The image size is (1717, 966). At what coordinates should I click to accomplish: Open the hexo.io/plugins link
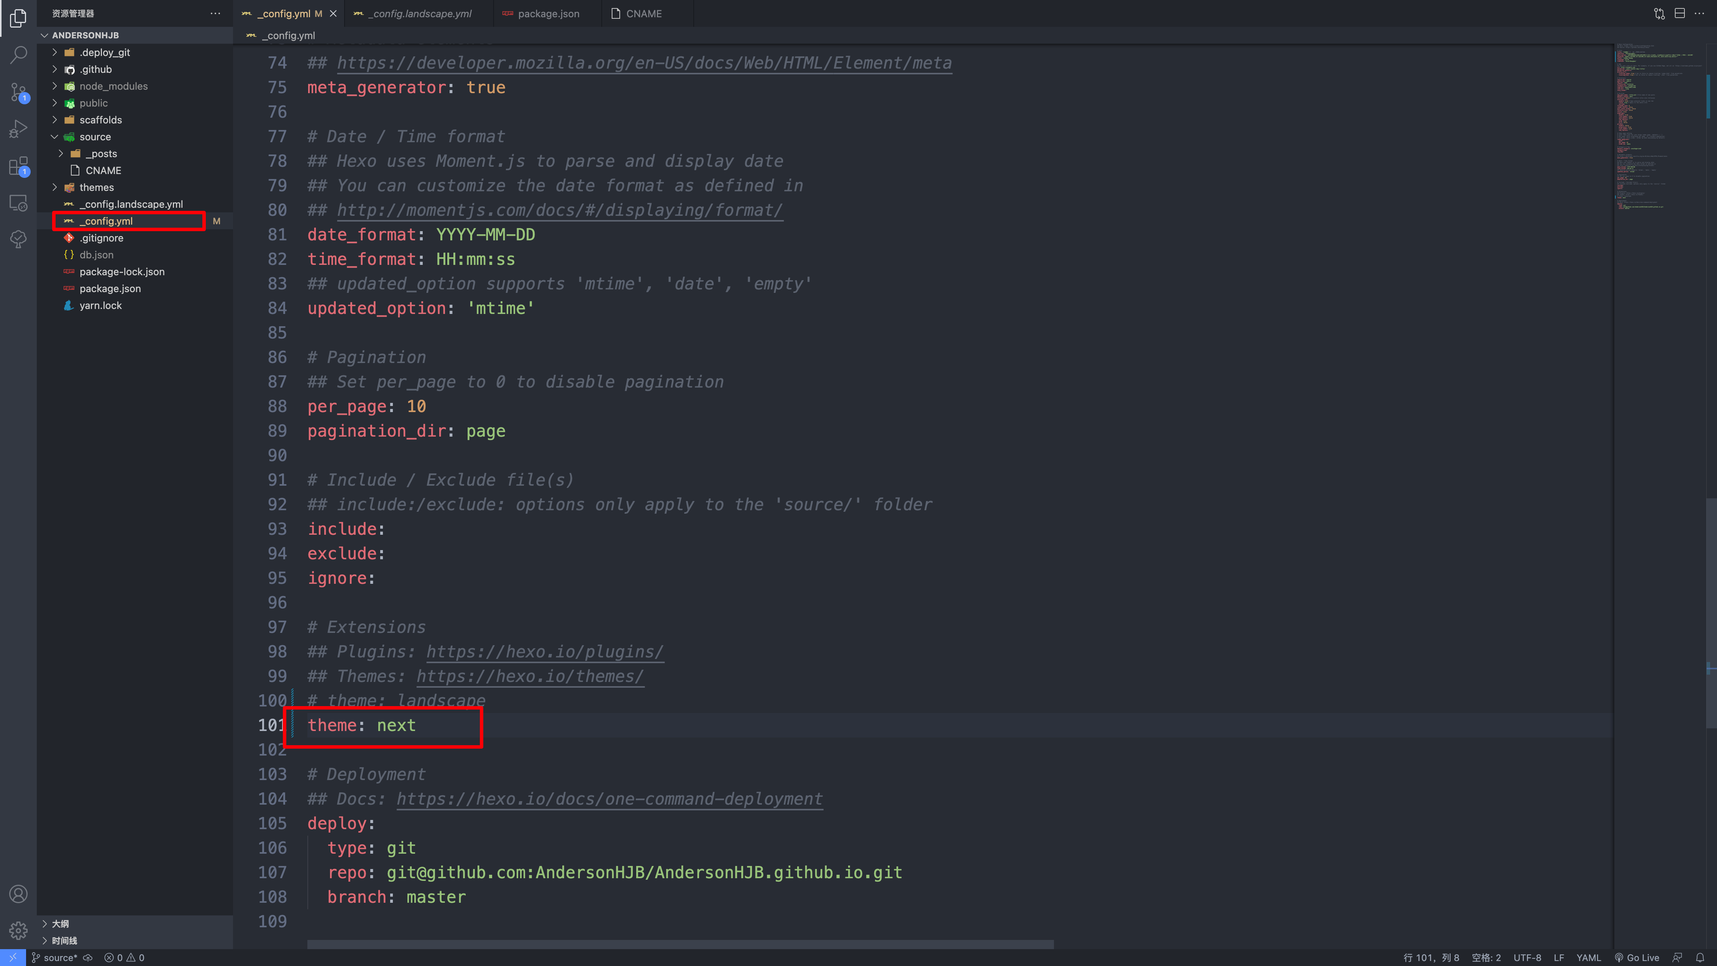click(x=545, y=651)
